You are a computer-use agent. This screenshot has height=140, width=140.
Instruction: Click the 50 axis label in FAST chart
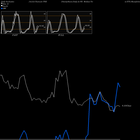(45, 21)
